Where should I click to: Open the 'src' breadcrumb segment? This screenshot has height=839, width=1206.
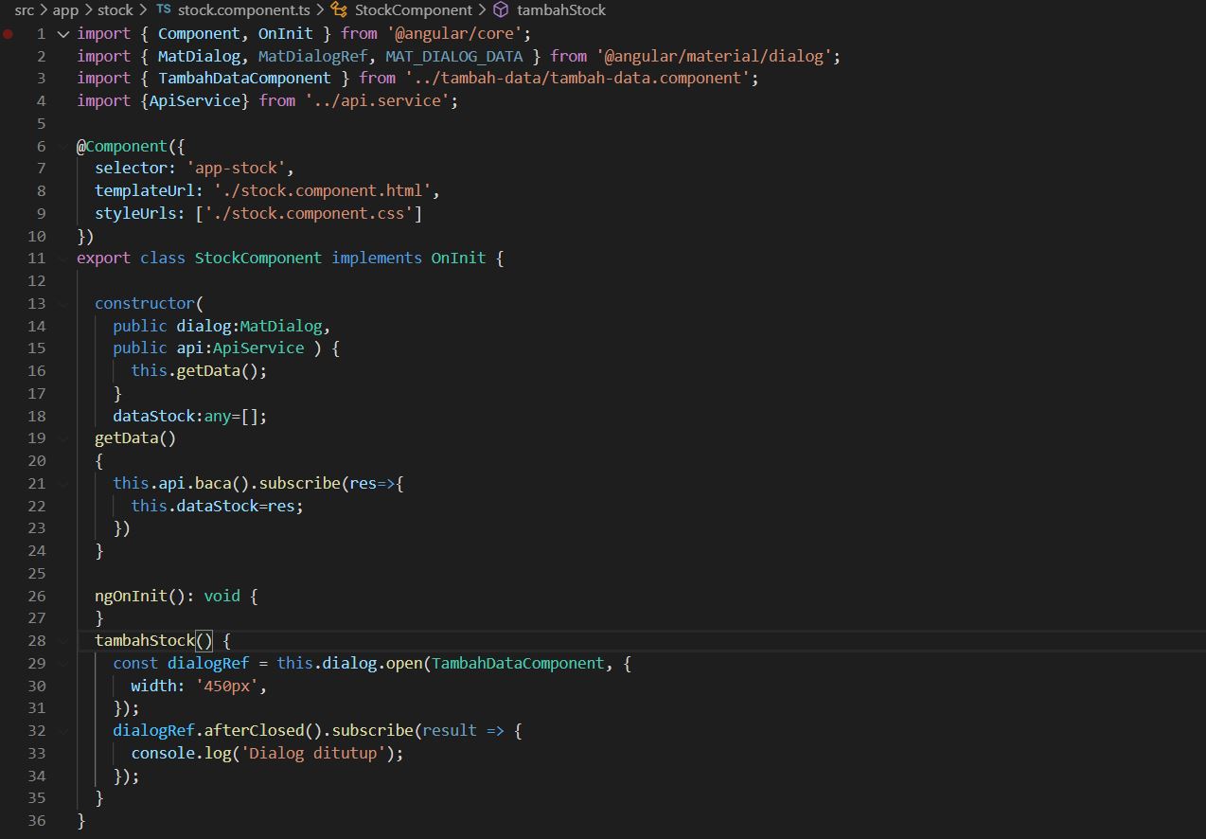coord(24,9)
